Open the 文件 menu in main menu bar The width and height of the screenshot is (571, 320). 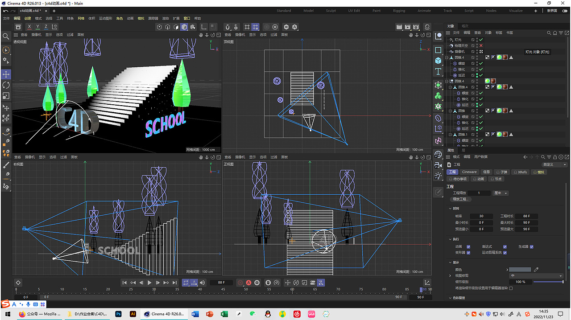pos(6,18)
